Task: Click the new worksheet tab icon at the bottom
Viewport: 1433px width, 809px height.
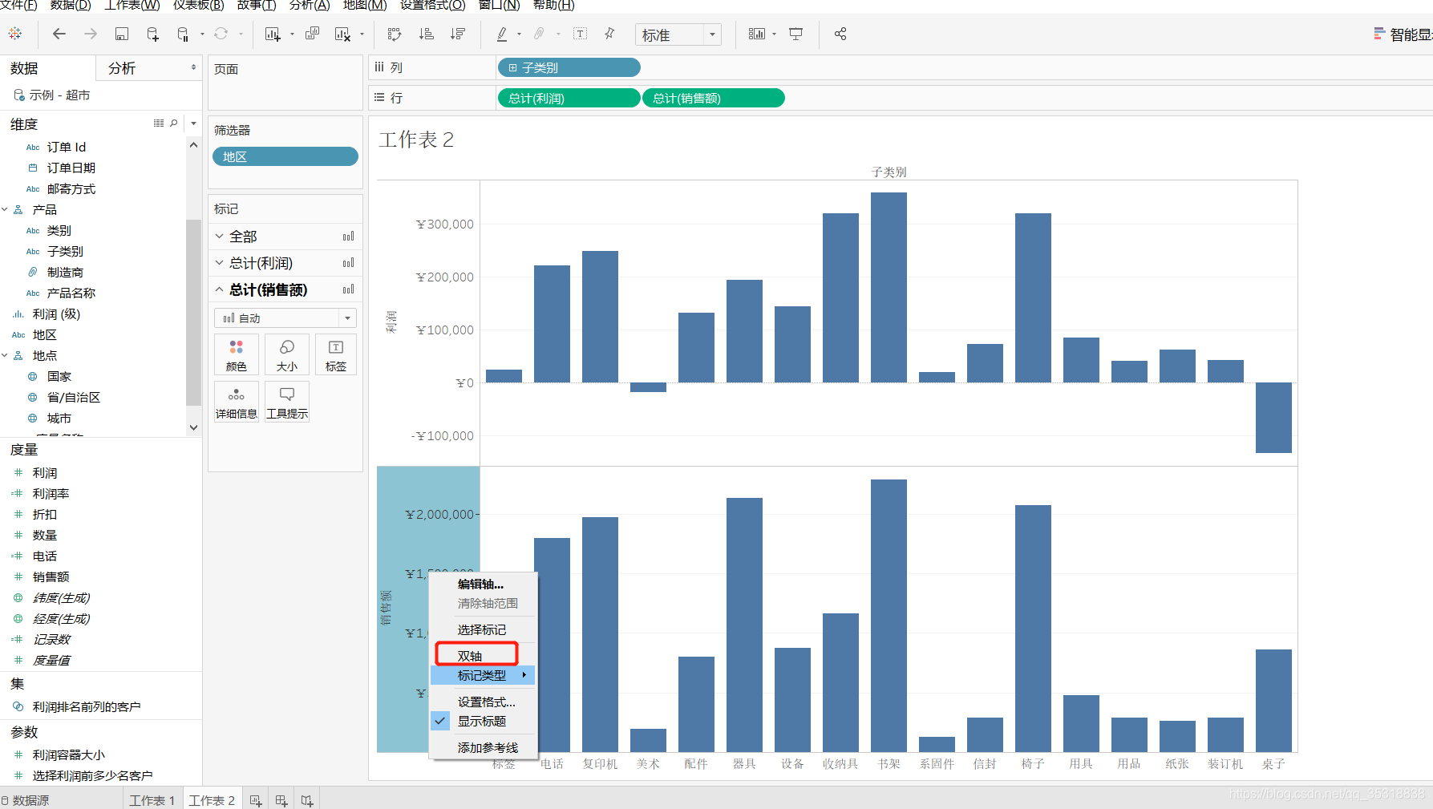Action: click(x=256, y=800)
